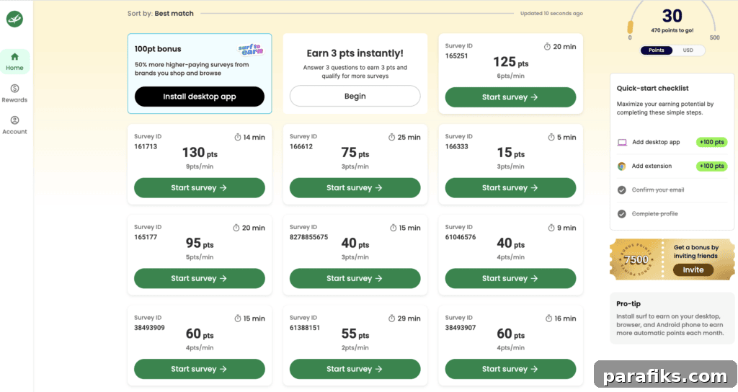The image size is (738, 392).
Task: Open the Sort by Best match selector
Action: click(161, 13)
